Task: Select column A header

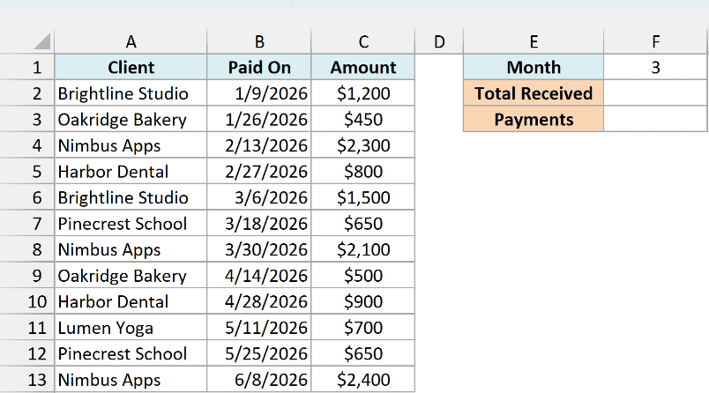Action: (x=131, y=41)
